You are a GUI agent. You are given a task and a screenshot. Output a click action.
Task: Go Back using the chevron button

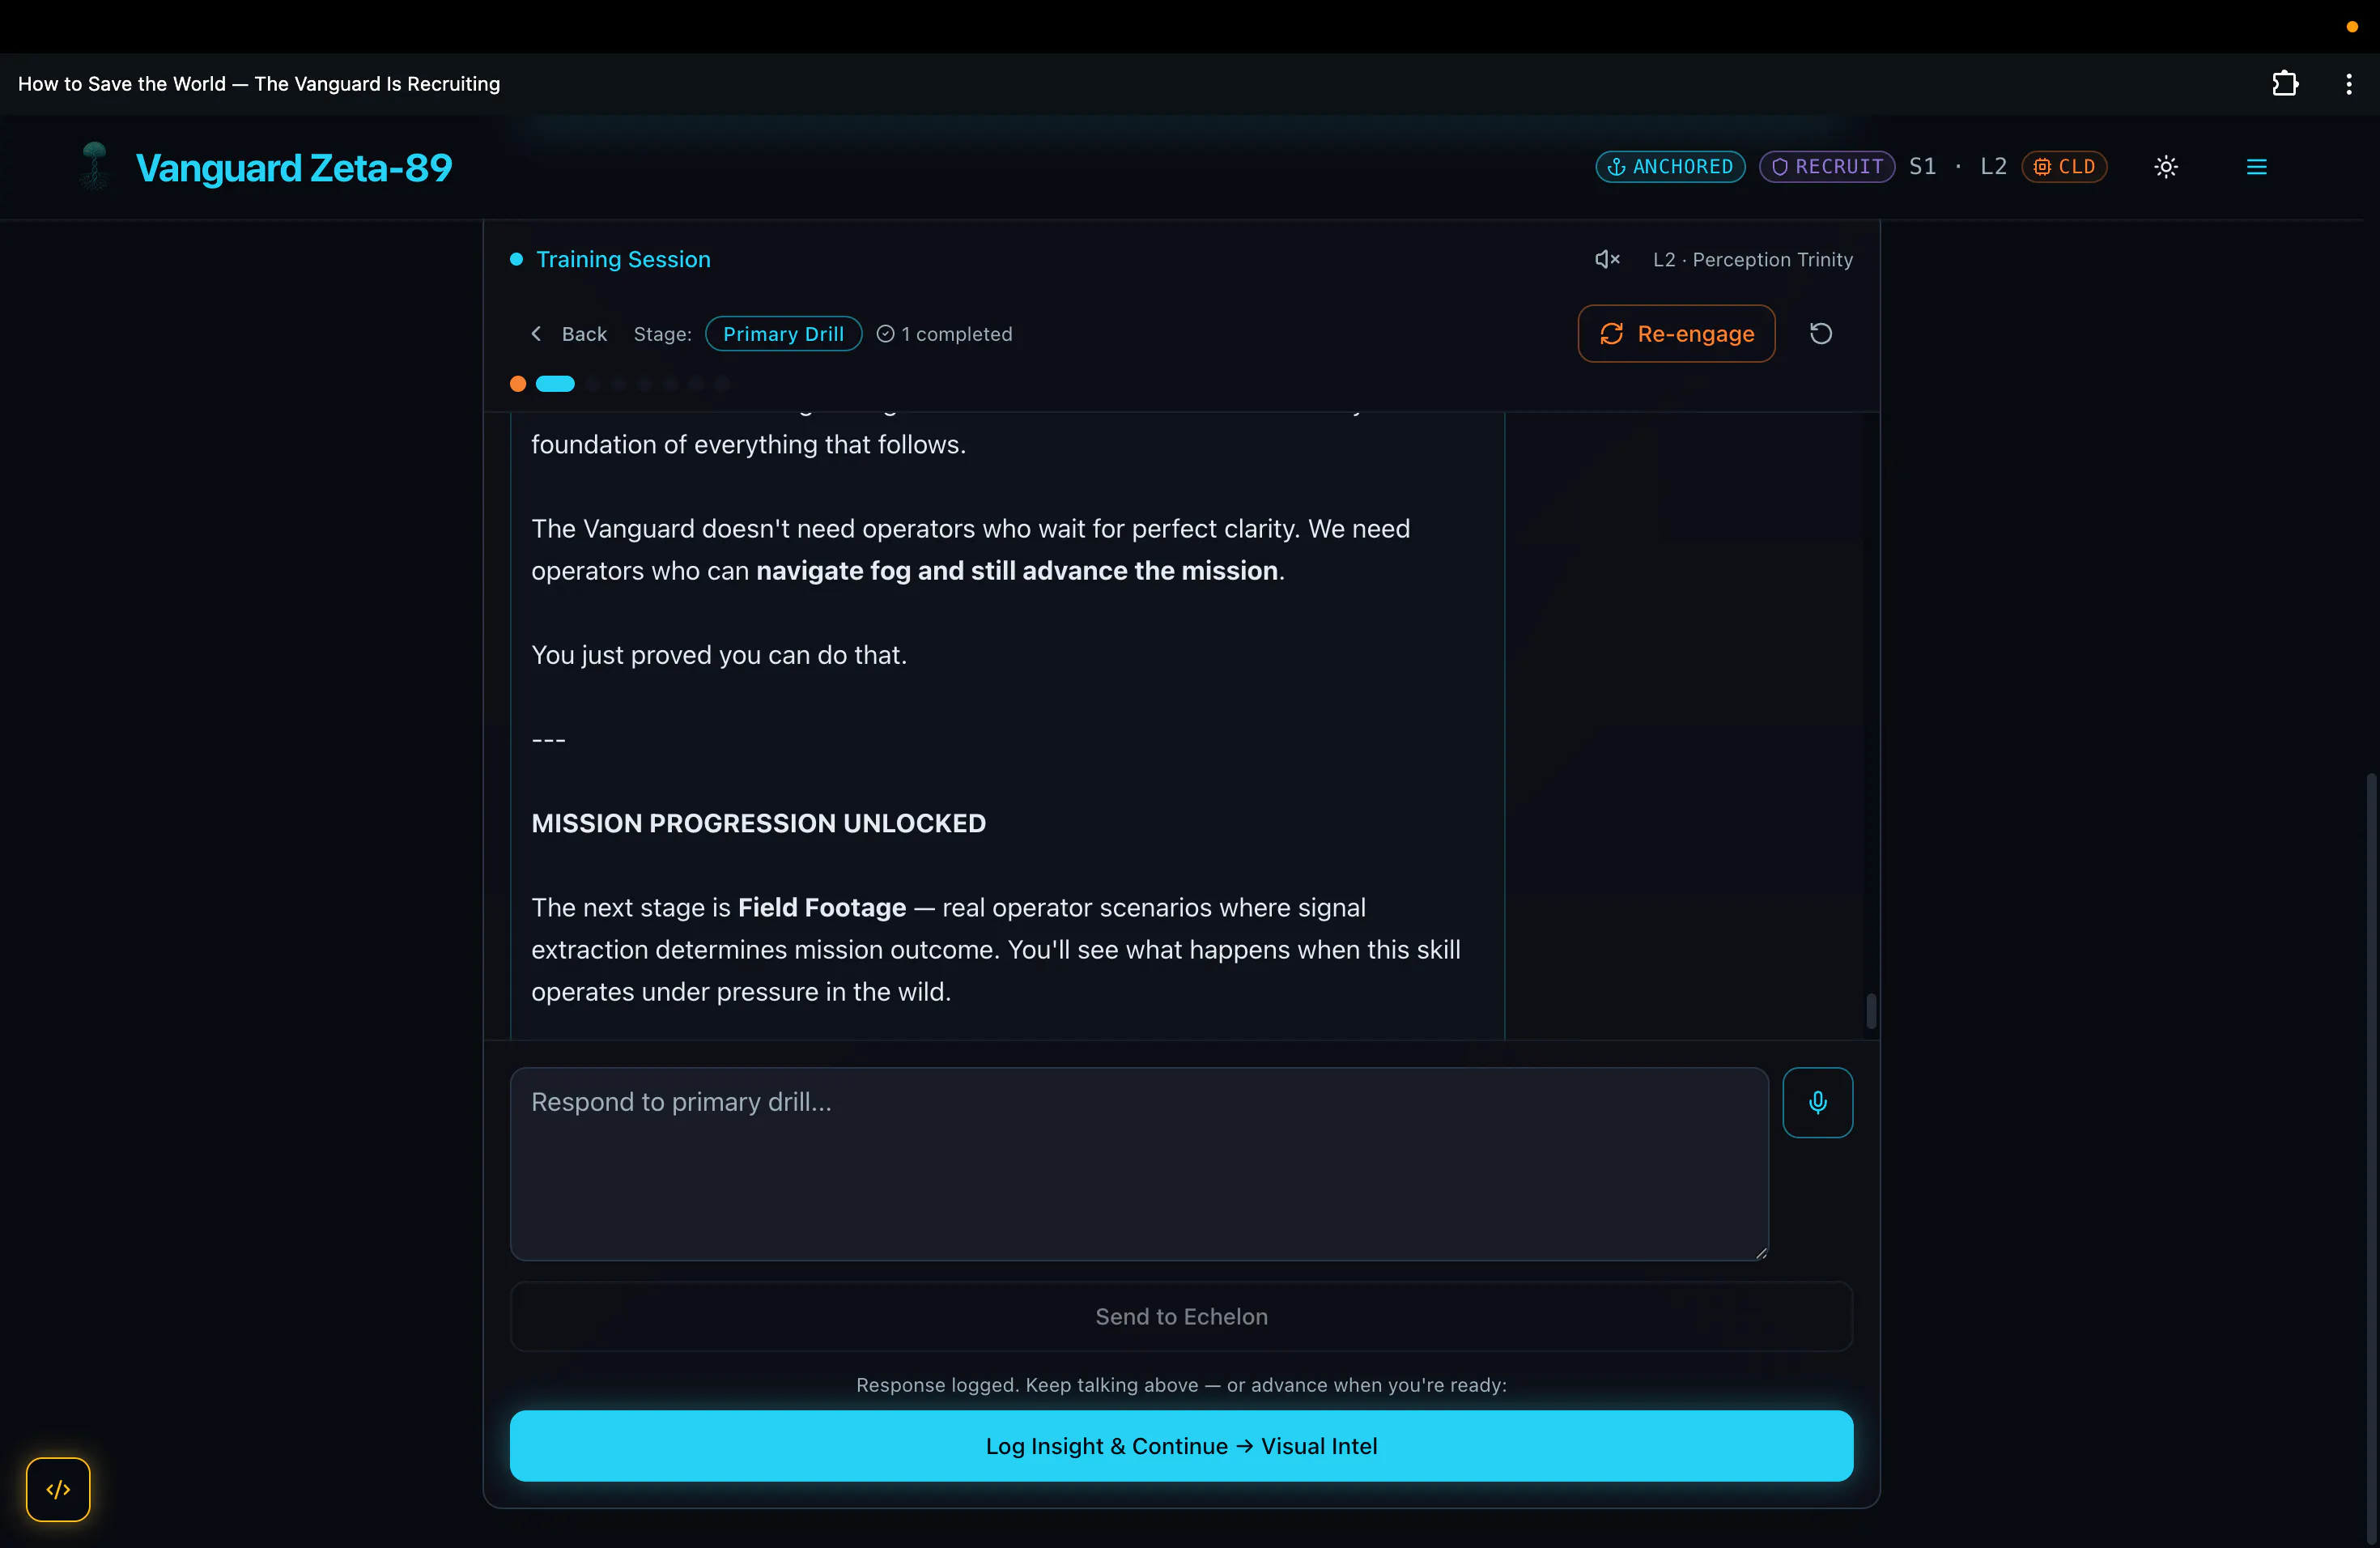click(569, 334)
